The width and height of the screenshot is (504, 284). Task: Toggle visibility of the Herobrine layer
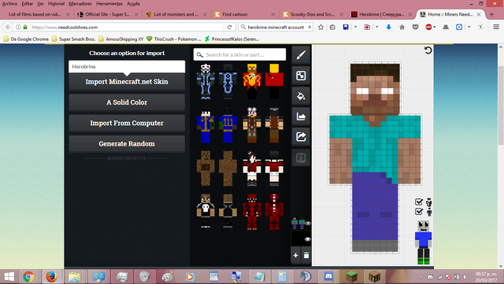coord(308,223)
